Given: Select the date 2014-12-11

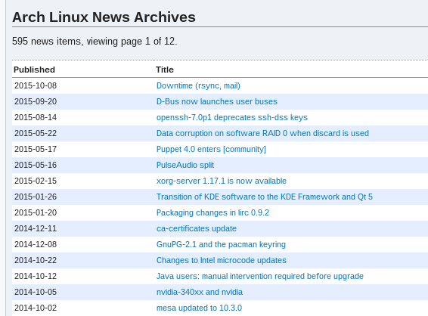Looking at the screenshot, I should coord(36,228).
